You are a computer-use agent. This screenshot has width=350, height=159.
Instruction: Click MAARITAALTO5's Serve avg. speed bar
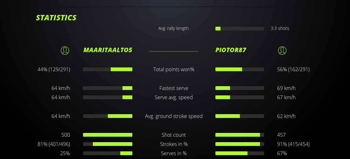108,97
